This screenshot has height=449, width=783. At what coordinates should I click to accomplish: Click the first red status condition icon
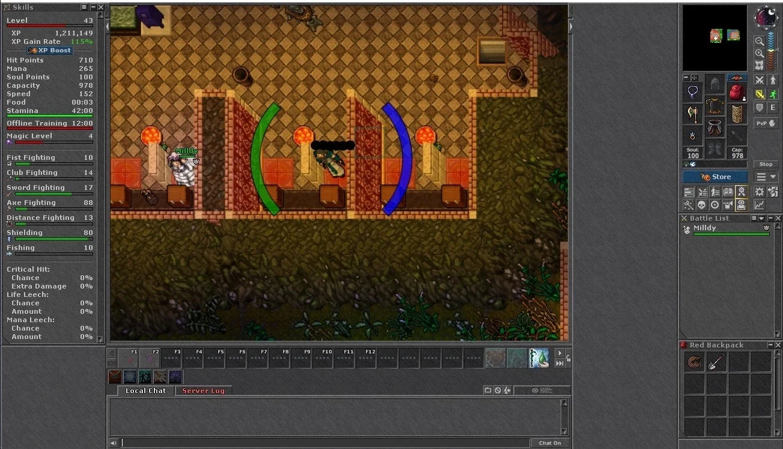[115, 377]
